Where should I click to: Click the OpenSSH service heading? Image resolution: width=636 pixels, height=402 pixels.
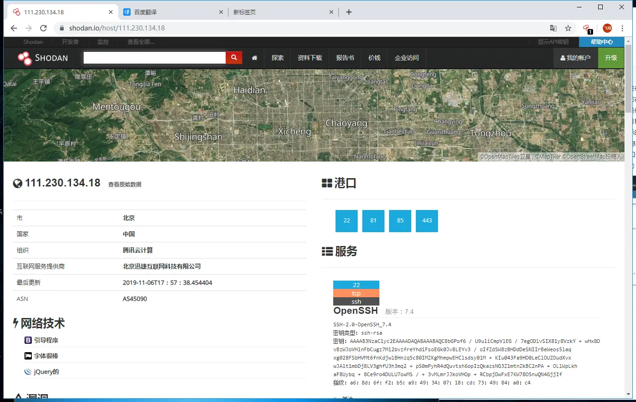coord(356,311)
